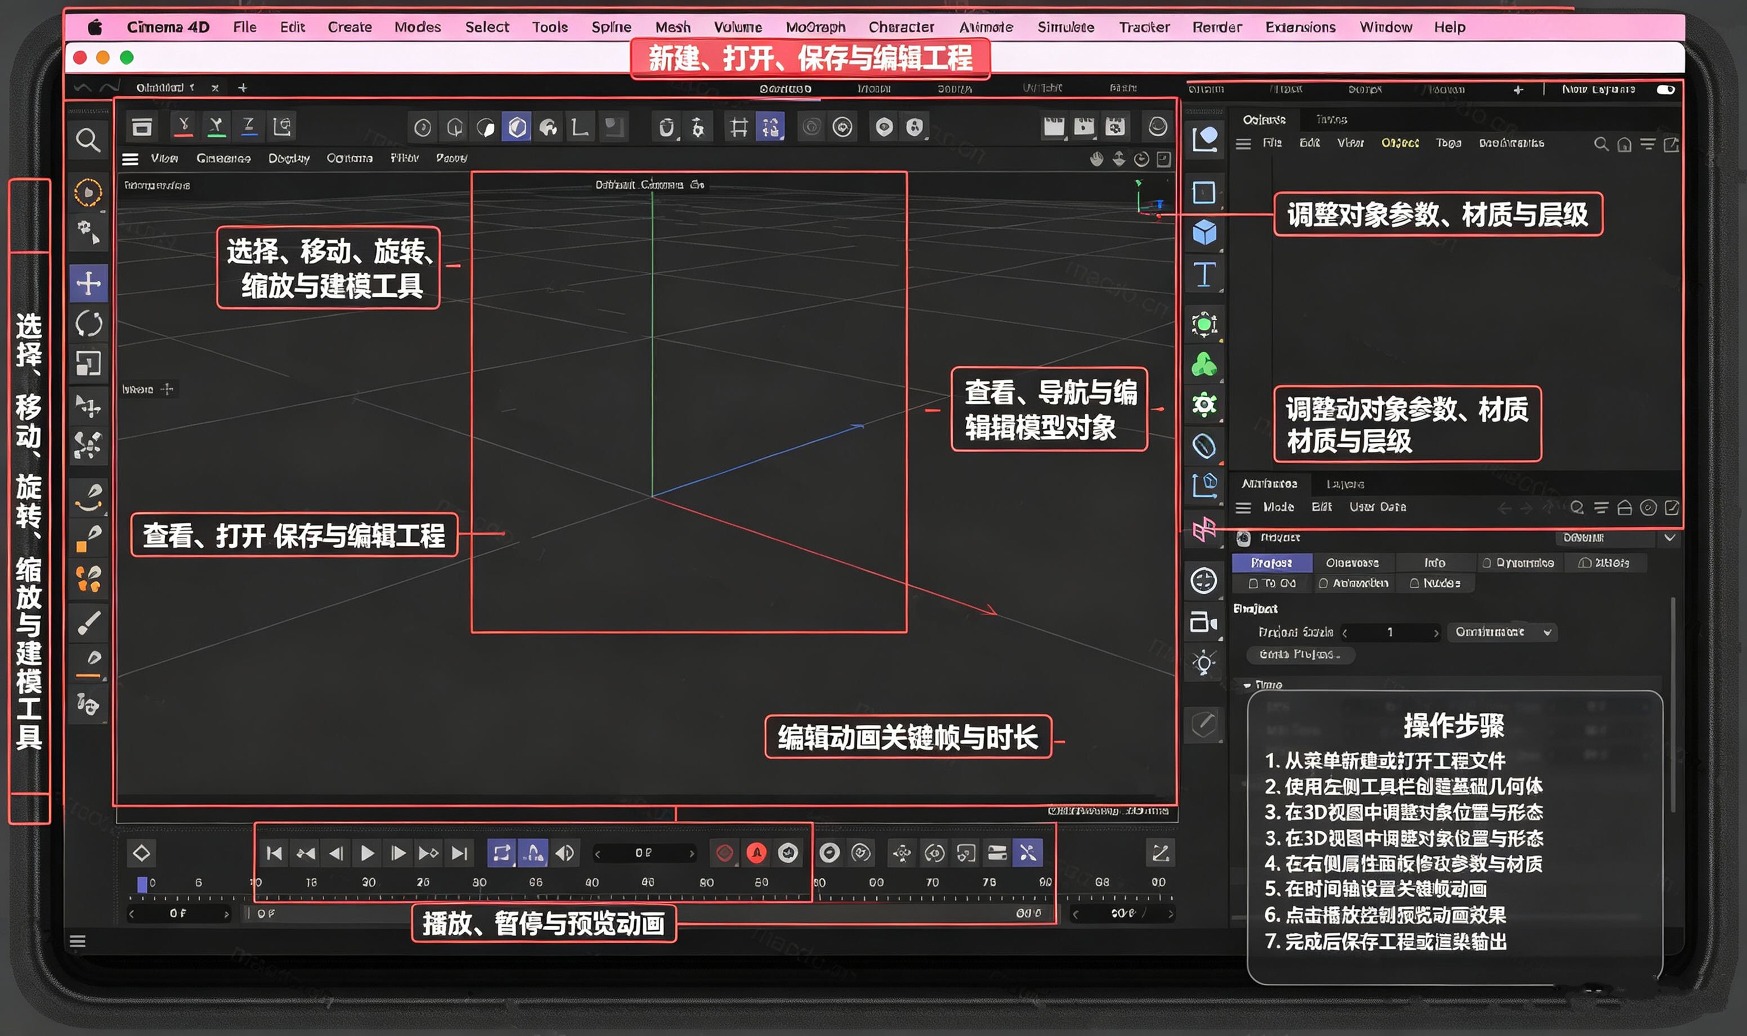Toggle sound speaker icon in timeline
The image size is (1747, 1036).
coord(565,853)
